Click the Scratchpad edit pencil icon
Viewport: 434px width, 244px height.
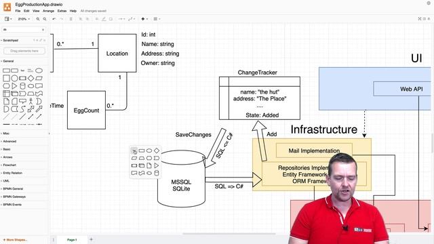41,41
